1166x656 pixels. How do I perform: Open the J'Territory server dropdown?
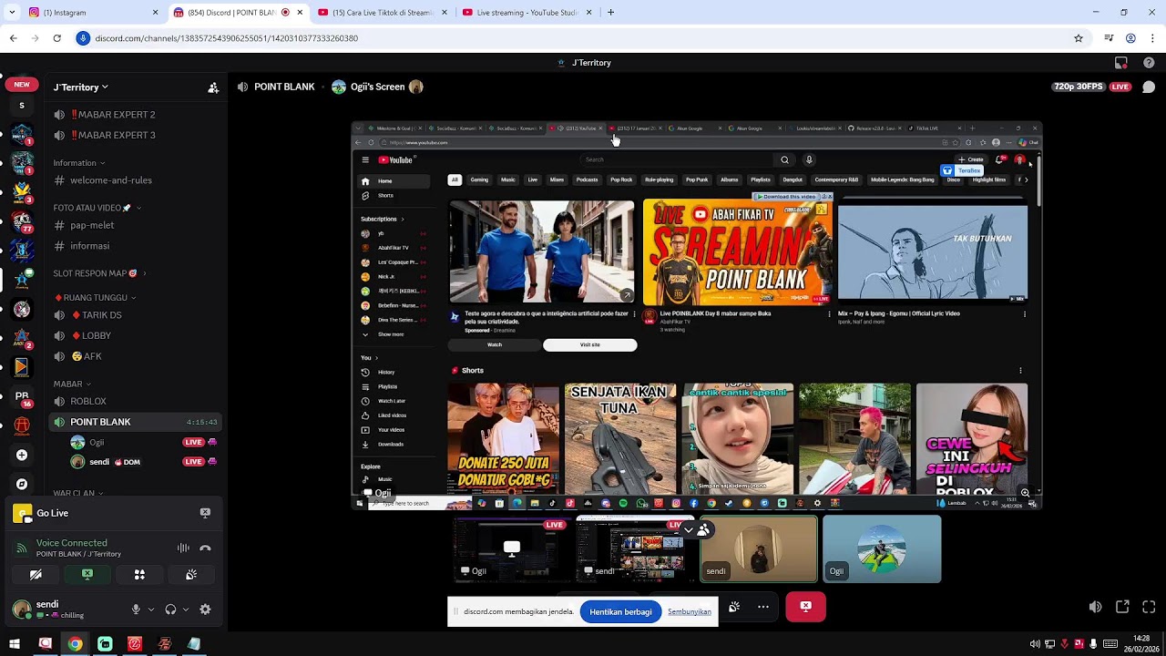(x=81, y=87)
